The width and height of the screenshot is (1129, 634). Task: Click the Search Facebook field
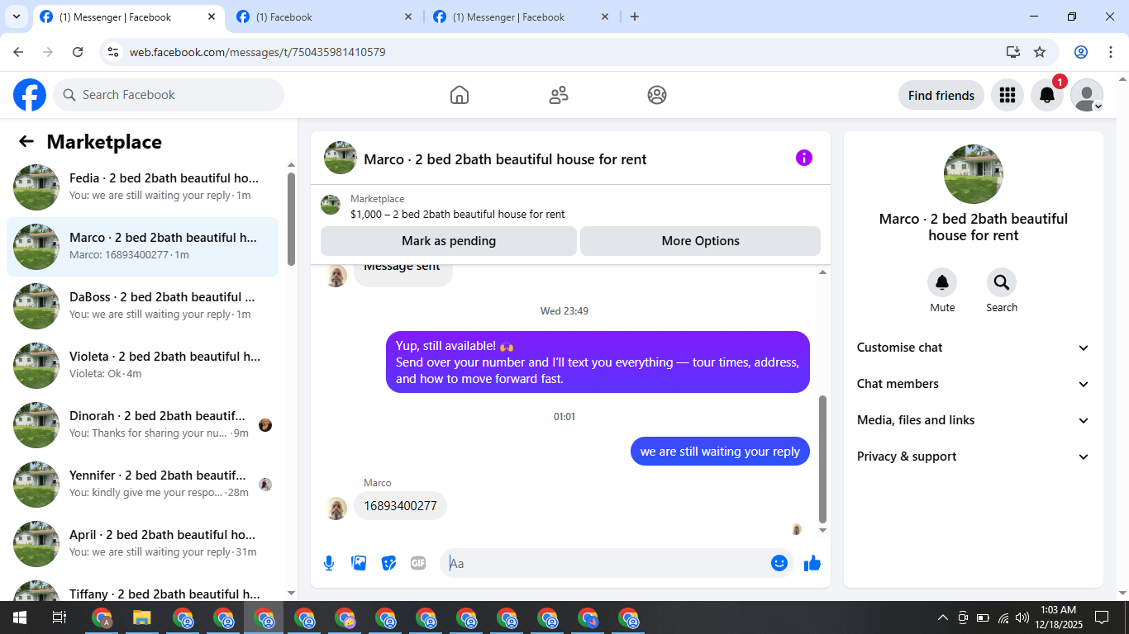coord(169,95)
